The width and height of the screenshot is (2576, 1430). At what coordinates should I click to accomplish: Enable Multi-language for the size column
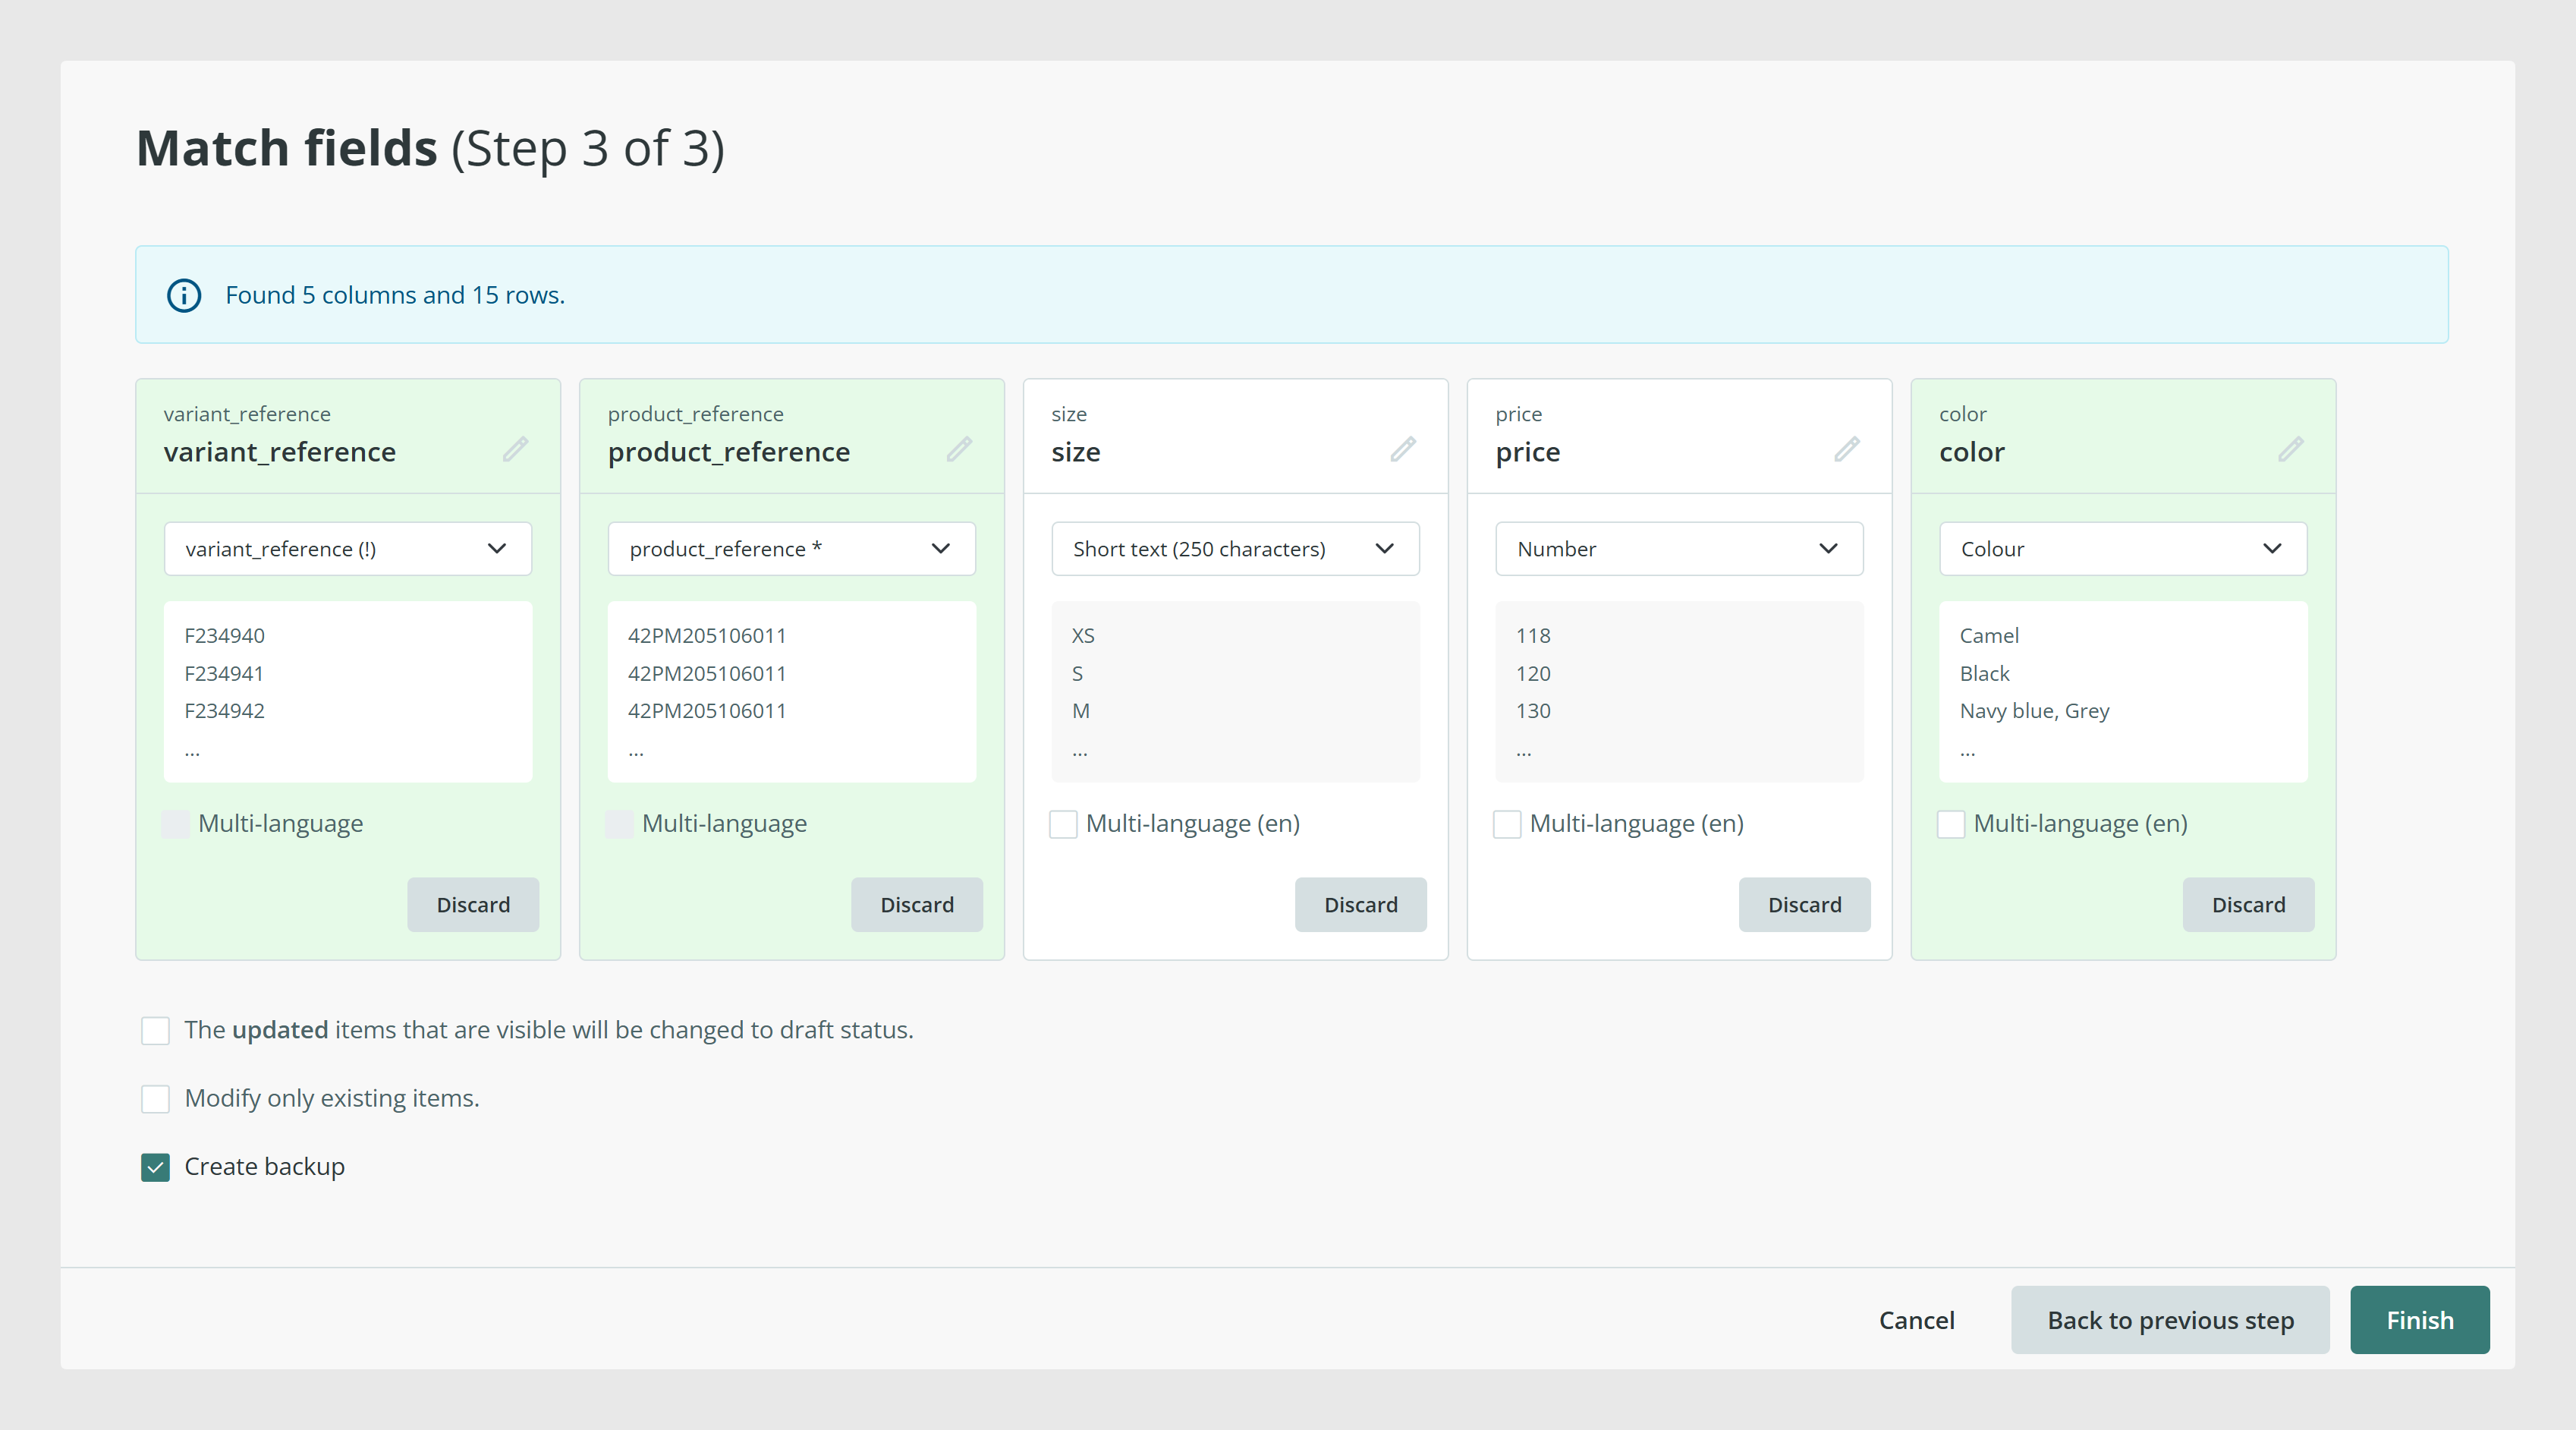1063,824
